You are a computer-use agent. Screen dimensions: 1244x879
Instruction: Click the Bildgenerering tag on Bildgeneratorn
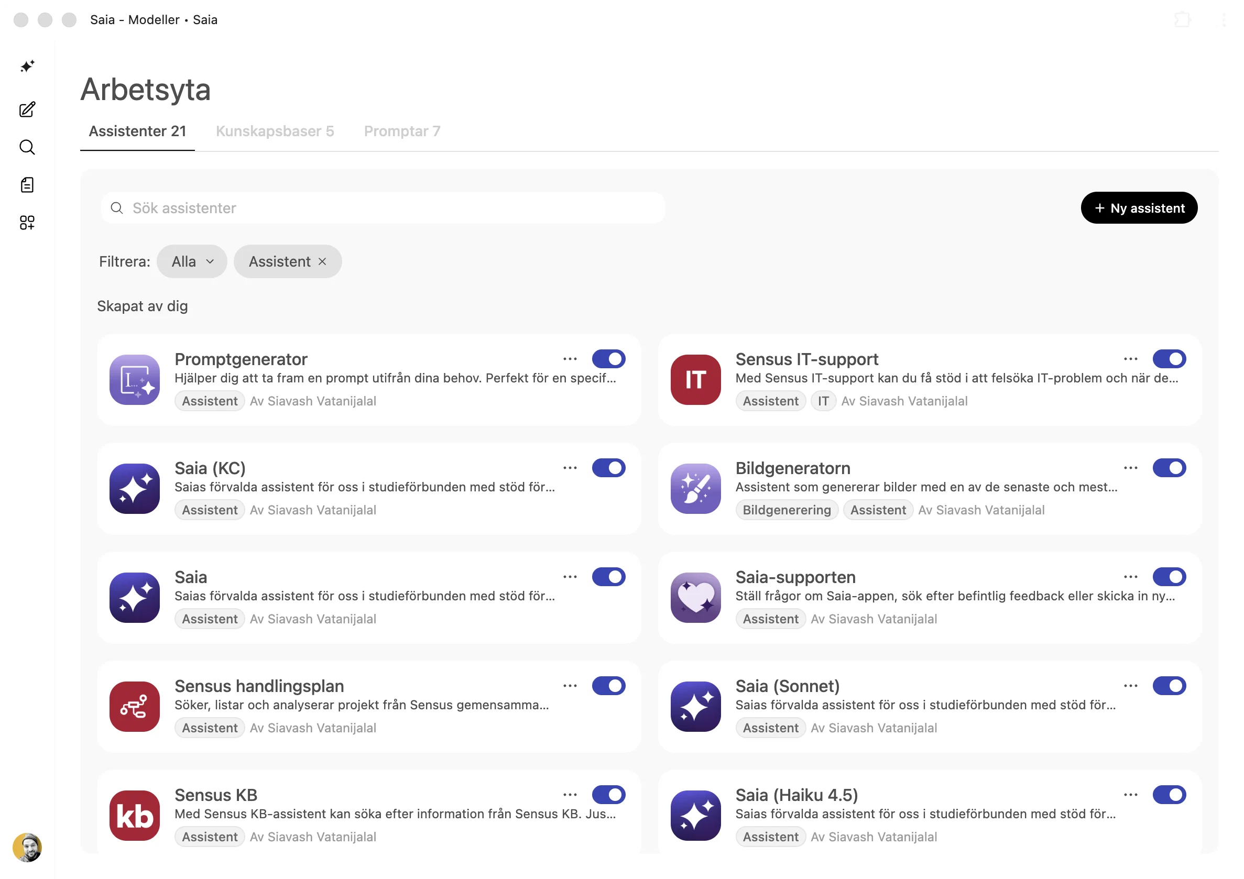(x=786, y=510)
